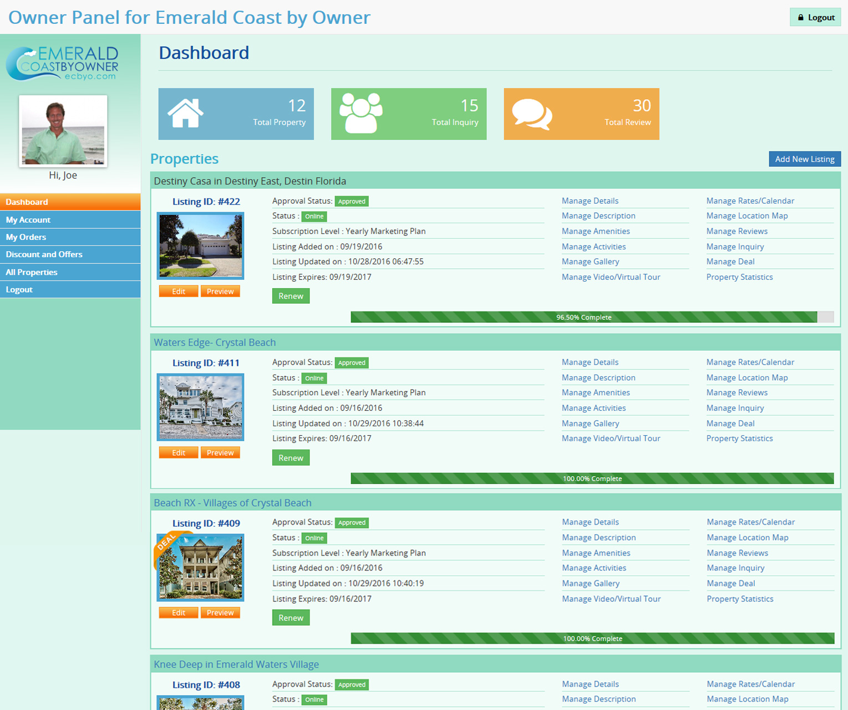Open Manage Rates/Calendar for listing #422
The height and width of the screenshot is (710, 848).
750,201
